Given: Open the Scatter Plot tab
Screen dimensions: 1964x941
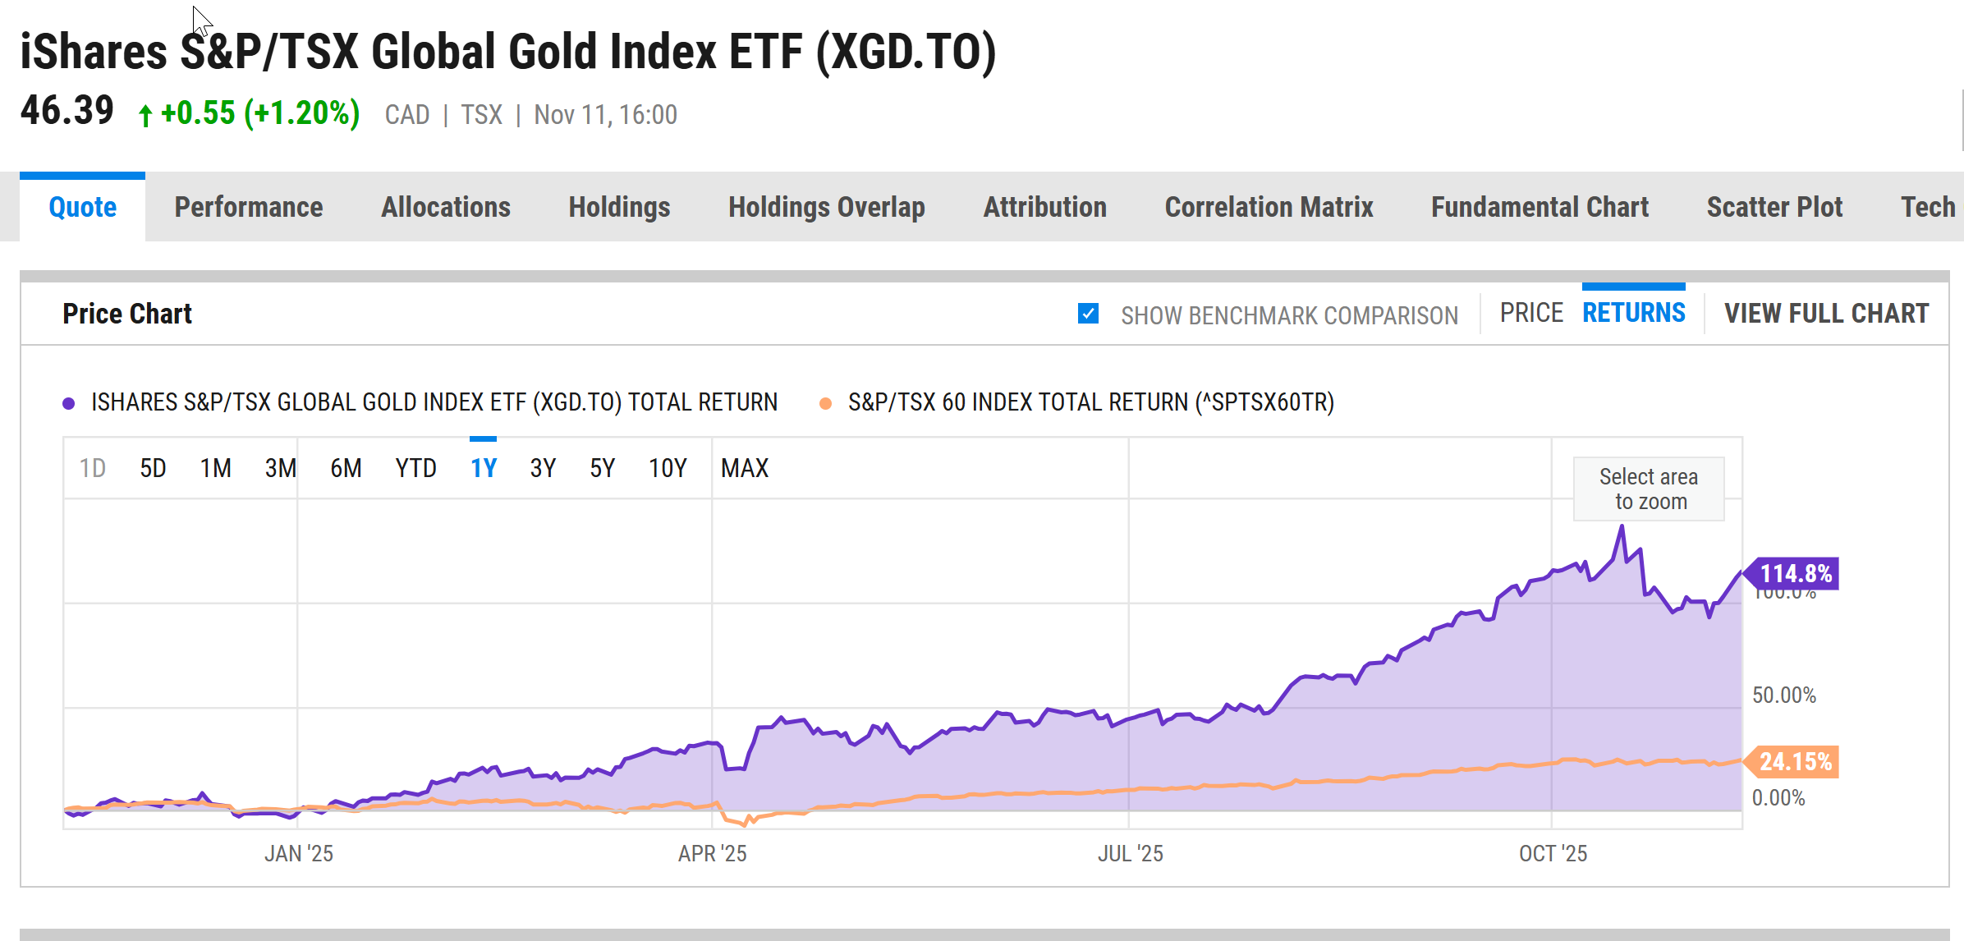Looking at the screenshot, I should coord(1773,207).
